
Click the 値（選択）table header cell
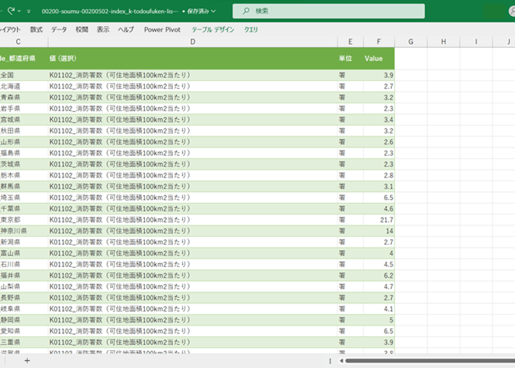pos(193,59)
